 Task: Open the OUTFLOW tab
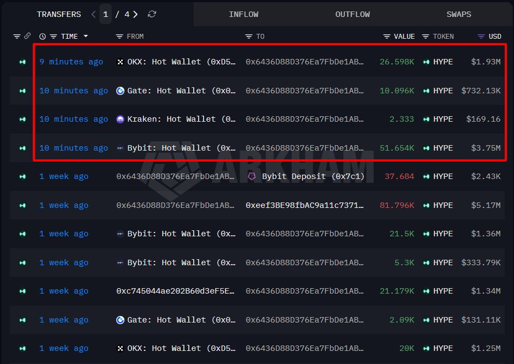(352, 14)
